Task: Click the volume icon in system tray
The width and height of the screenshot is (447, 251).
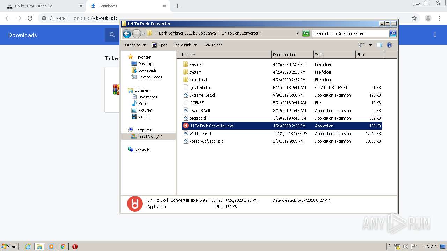Action: click(405, 246)
